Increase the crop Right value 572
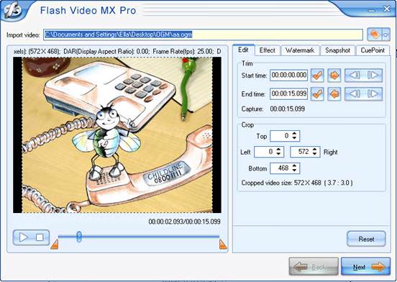This screenshot has width=397, height=282. pos(314,149)
